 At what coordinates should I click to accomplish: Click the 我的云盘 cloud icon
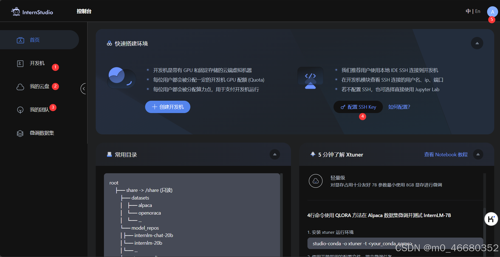[x=20, y=87]
